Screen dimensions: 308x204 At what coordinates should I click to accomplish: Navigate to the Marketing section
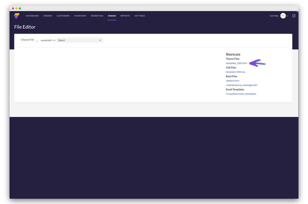coord(97,16)
